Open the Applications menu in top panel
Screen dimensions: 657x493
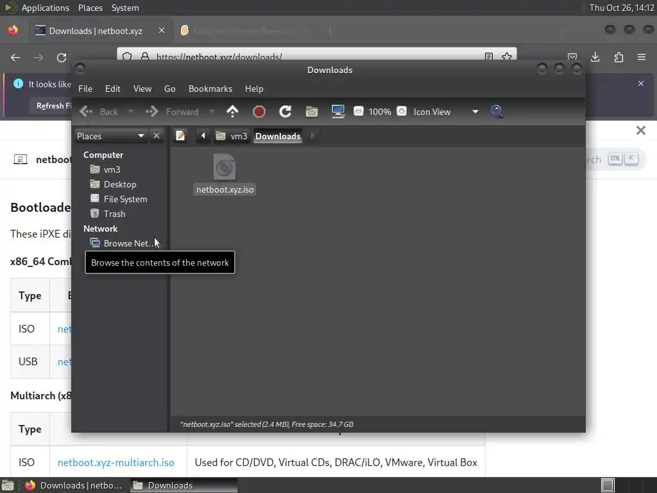coord(46,8)
